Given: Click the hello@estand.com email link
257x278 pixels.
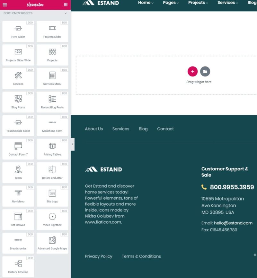Looking at the screenshot, I should (x=233, y=223).
